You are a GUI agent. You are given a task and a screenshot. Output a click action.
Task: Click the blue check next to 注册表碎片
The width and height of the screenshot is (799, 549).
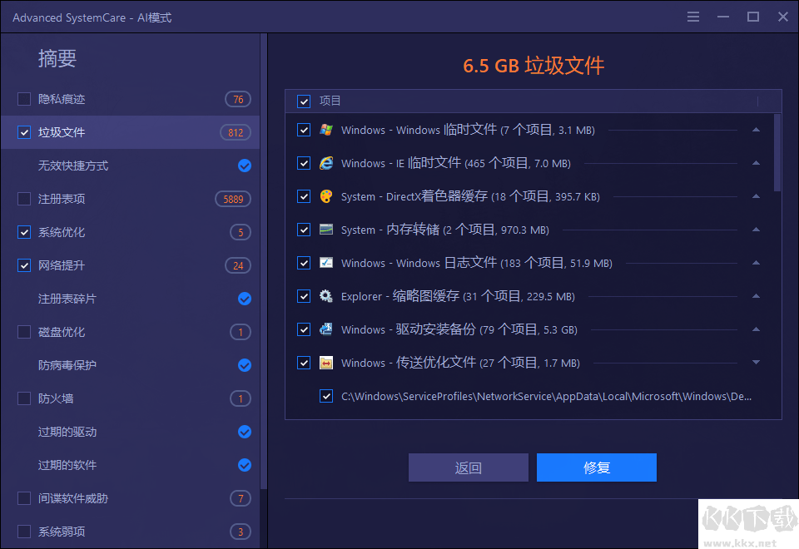coord(245,299)
